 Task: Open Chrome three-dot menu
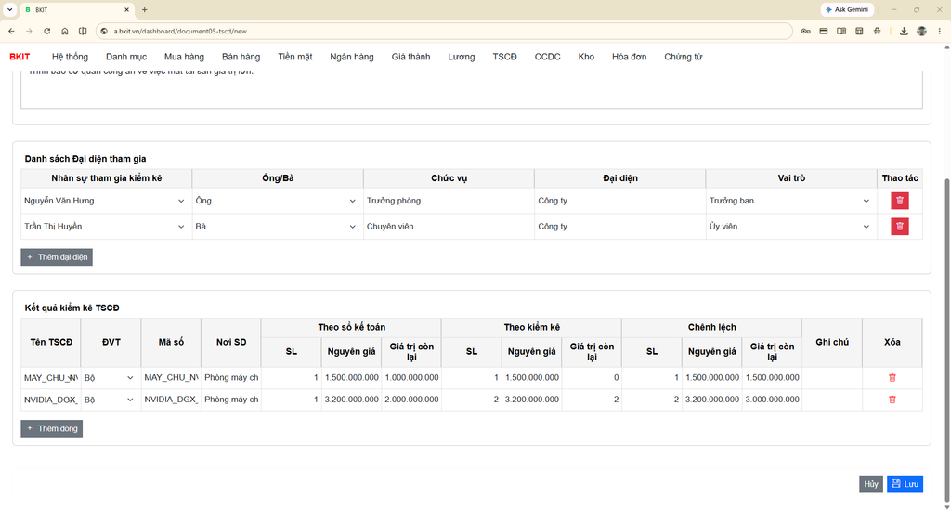click(x=940, y=31)
